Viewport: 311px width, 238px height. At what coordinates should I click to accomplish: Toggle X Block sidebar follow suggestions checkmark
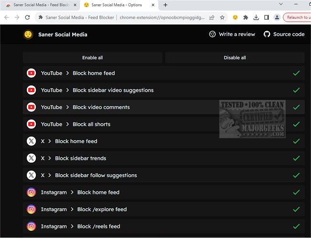coord(296,175)
